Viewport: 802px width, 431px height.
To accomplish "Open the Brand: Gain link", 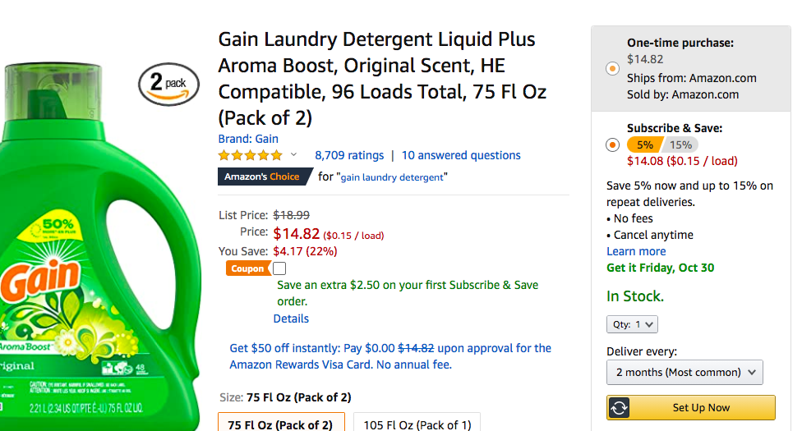I will 248,139.
